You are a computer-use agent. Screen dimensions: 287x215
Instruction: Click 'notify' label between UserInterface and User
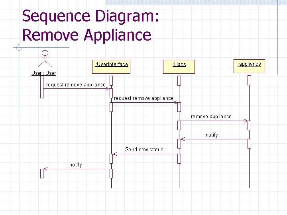[76, 165]
